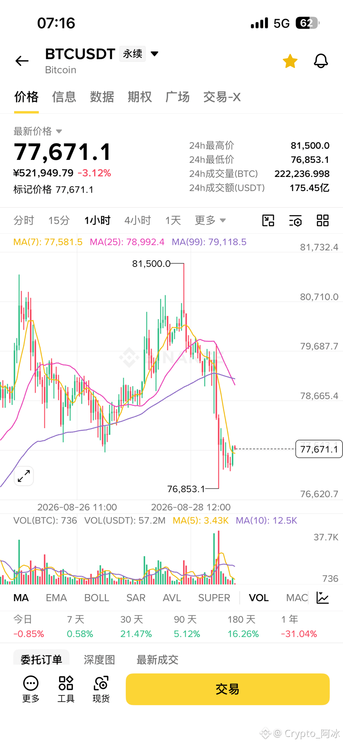Image resolution: width=343 pixels, height=744 pixels.
Task: Select the 1天 chart interval
Action: pyautogui.click(x=173, y=220)
